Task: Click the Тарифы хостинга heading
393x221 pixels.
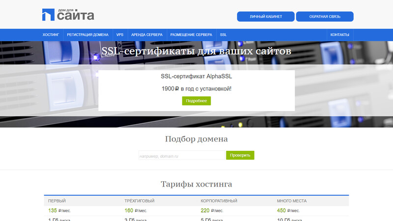Action: pos(196,184)
